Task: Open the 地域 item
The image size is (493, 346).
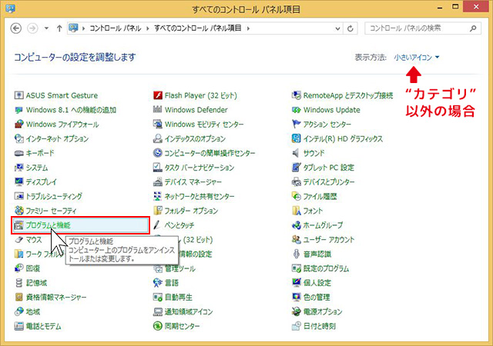Action: click(32, 311)
